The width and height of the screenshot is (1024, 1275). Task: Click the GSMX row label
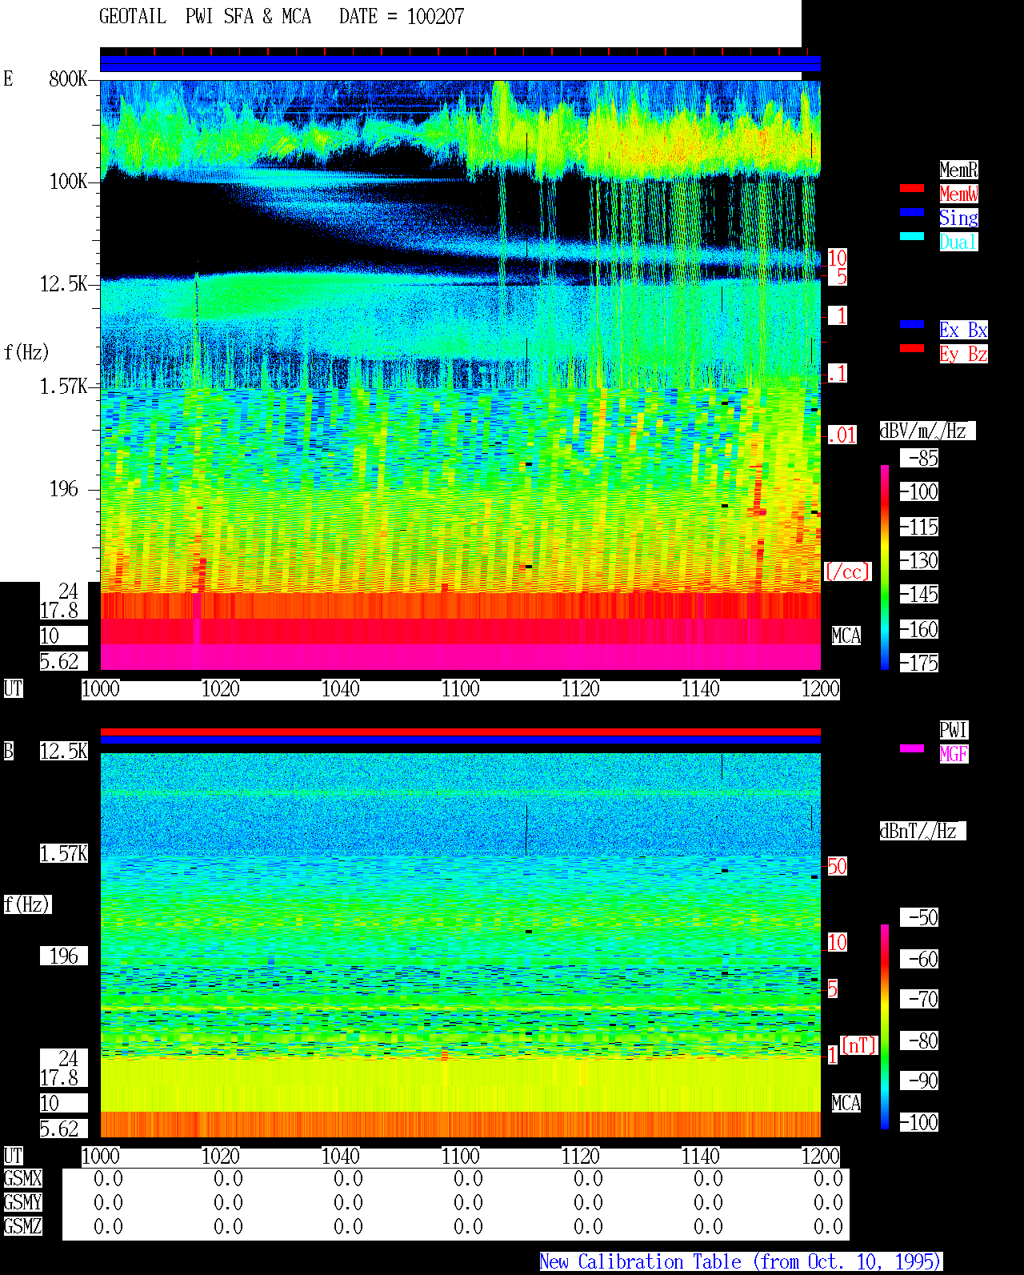click(x=22, y=1178)
